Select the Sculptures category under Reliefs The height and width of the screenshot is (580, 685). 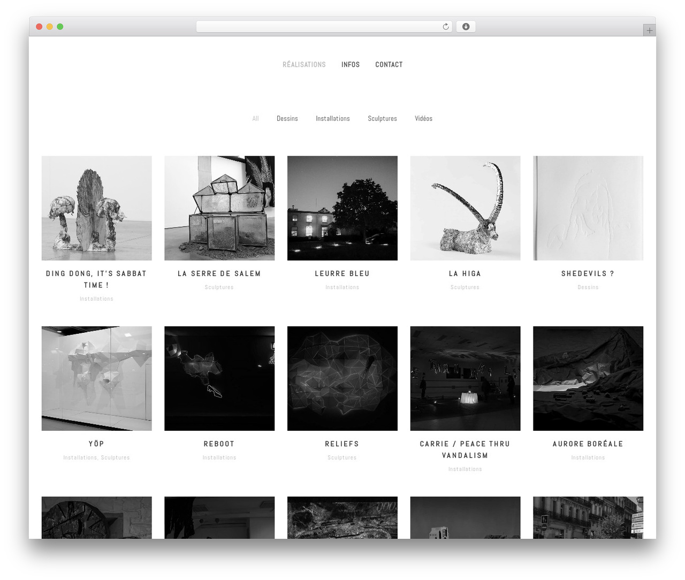click(342, 457)
